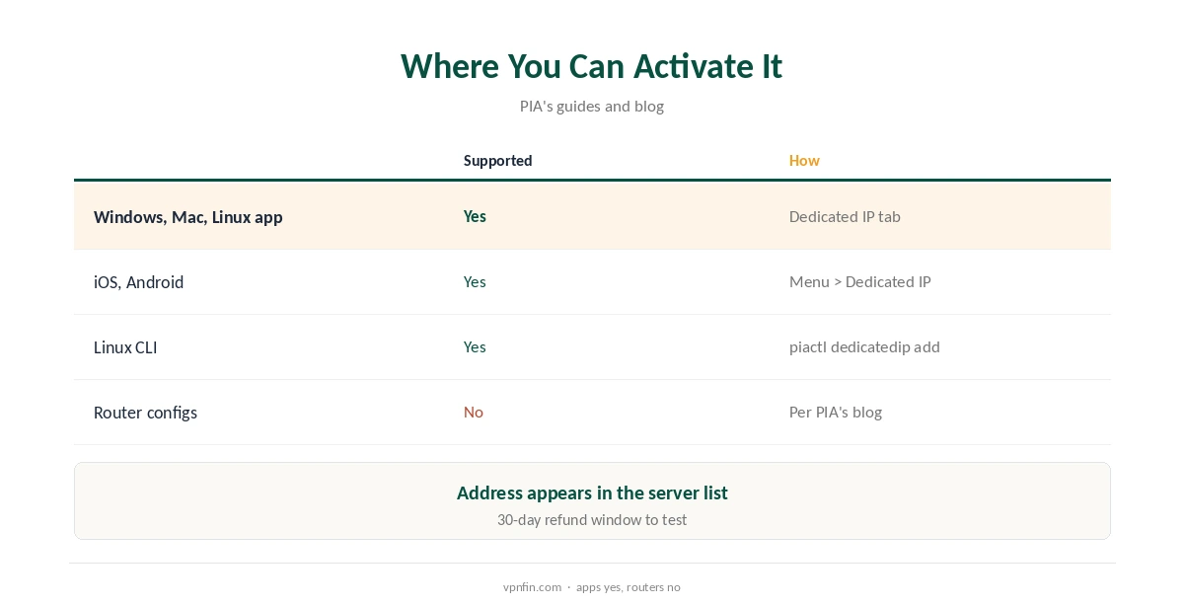The height and width of the screenshot is (606, 1184).
Task: Click the 'Dedicated IP tab' cell
Action: click(x=845, y=216)
